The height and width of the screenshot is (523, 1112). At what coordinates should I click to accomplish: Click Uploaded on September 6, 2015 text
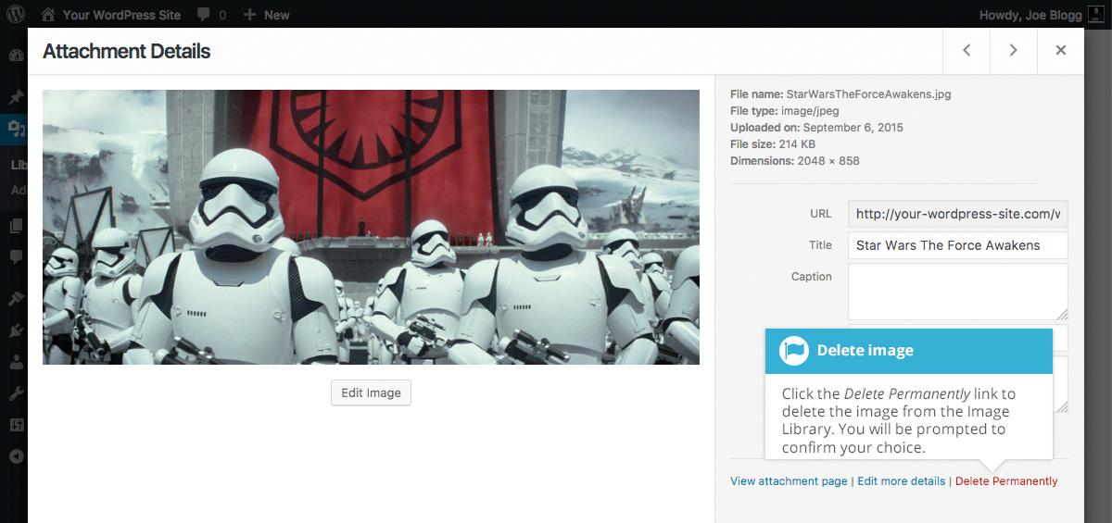pyautogui.click(x=816, y=128)
